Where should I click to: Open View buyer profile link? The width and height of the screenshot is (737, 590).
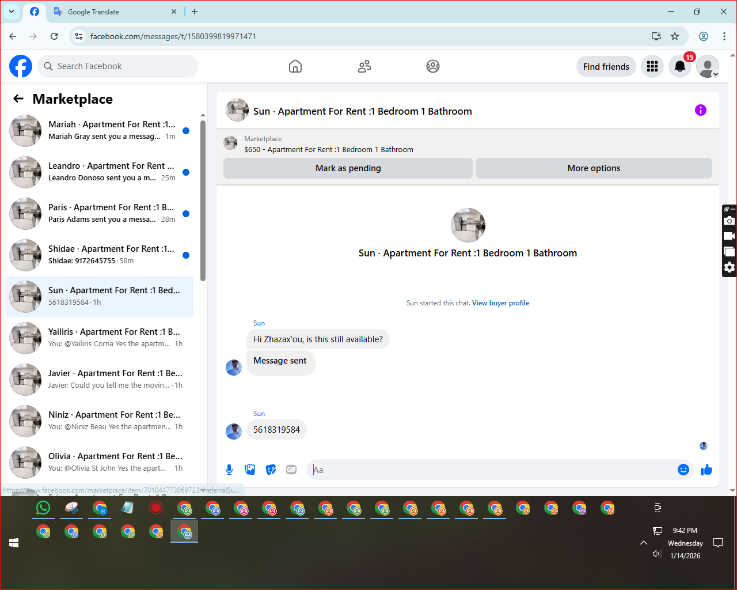(x=500, y=303)
